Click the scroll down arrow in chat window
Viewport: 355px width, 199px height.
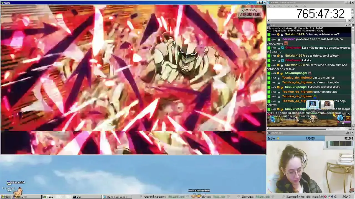click(353, 125)
